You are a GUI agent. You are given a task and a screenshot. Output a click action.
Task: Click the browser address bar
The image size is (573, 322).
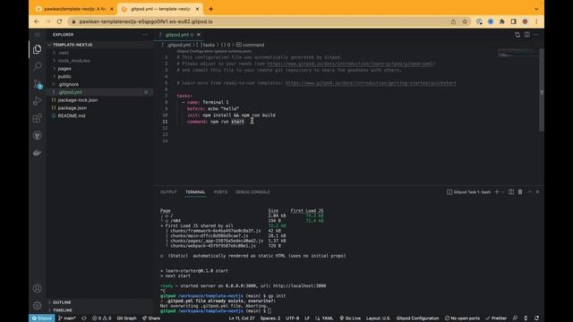(x=256, y=21)
